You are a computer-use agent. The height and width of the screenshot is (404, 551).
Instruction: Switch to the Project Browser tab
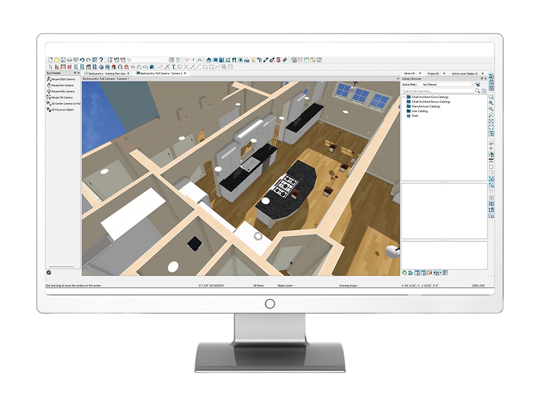434,73
